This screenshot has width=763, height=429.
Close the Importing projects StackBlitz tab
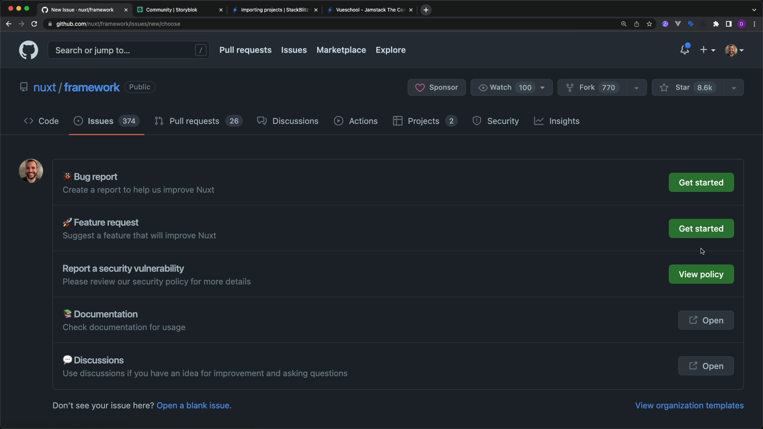click(x=316, y=10)
